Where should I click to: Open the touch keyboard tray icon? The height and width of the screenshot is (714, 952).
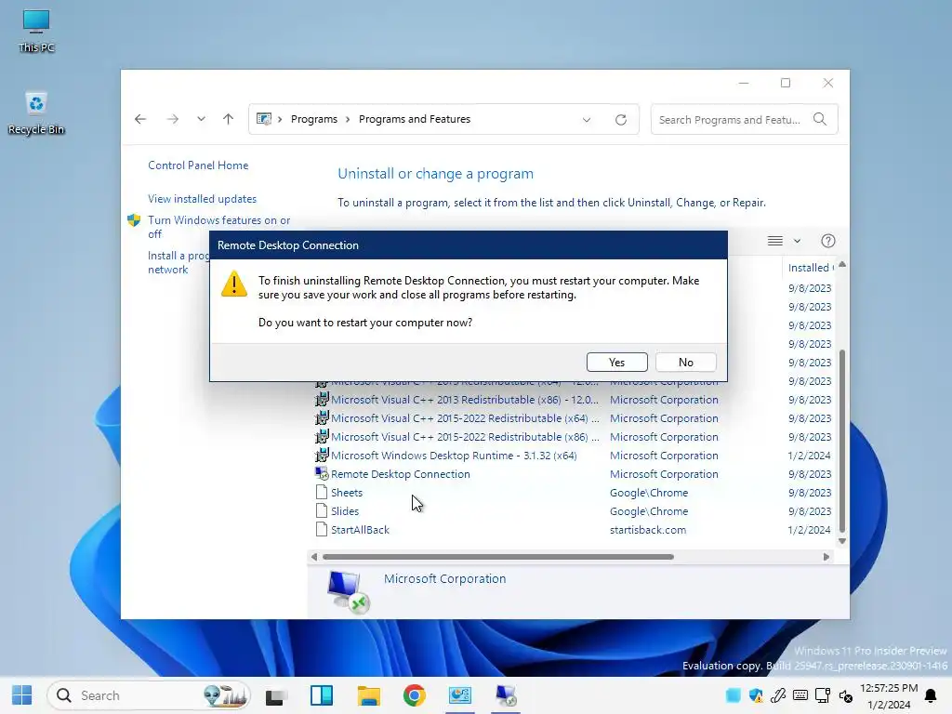click(x=800, y=695)
